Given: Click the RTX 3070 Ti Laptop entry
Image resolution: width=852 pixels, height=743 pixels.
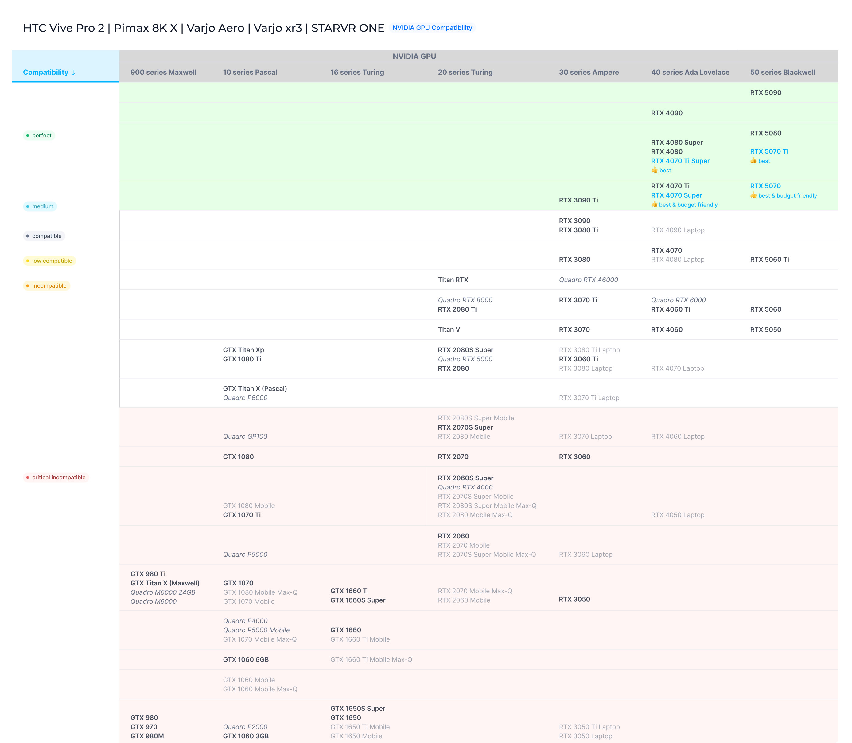Looking at the screenshot, I should (x=589, y=398).
